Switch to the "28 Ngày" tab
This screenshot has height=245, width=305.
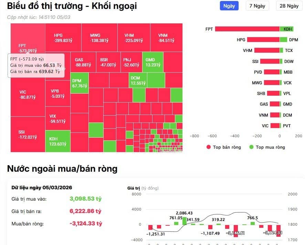289,6
